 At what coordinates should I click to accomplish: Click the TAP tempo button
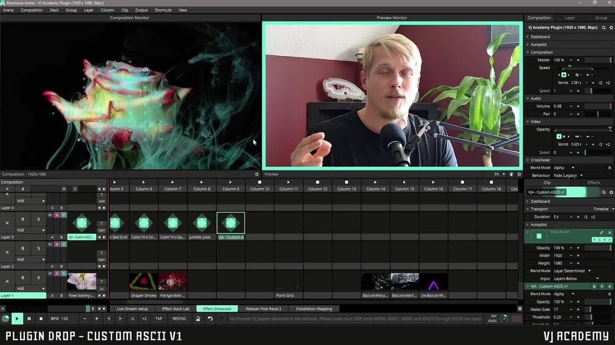click(158, 319)
